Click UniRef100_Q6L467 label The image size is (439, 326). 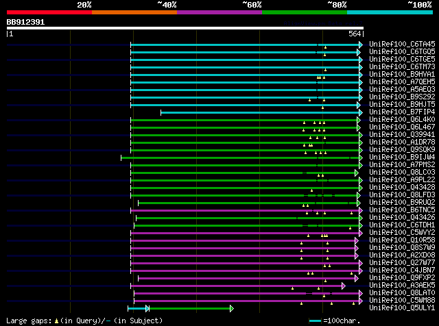[x=402, y=127]
